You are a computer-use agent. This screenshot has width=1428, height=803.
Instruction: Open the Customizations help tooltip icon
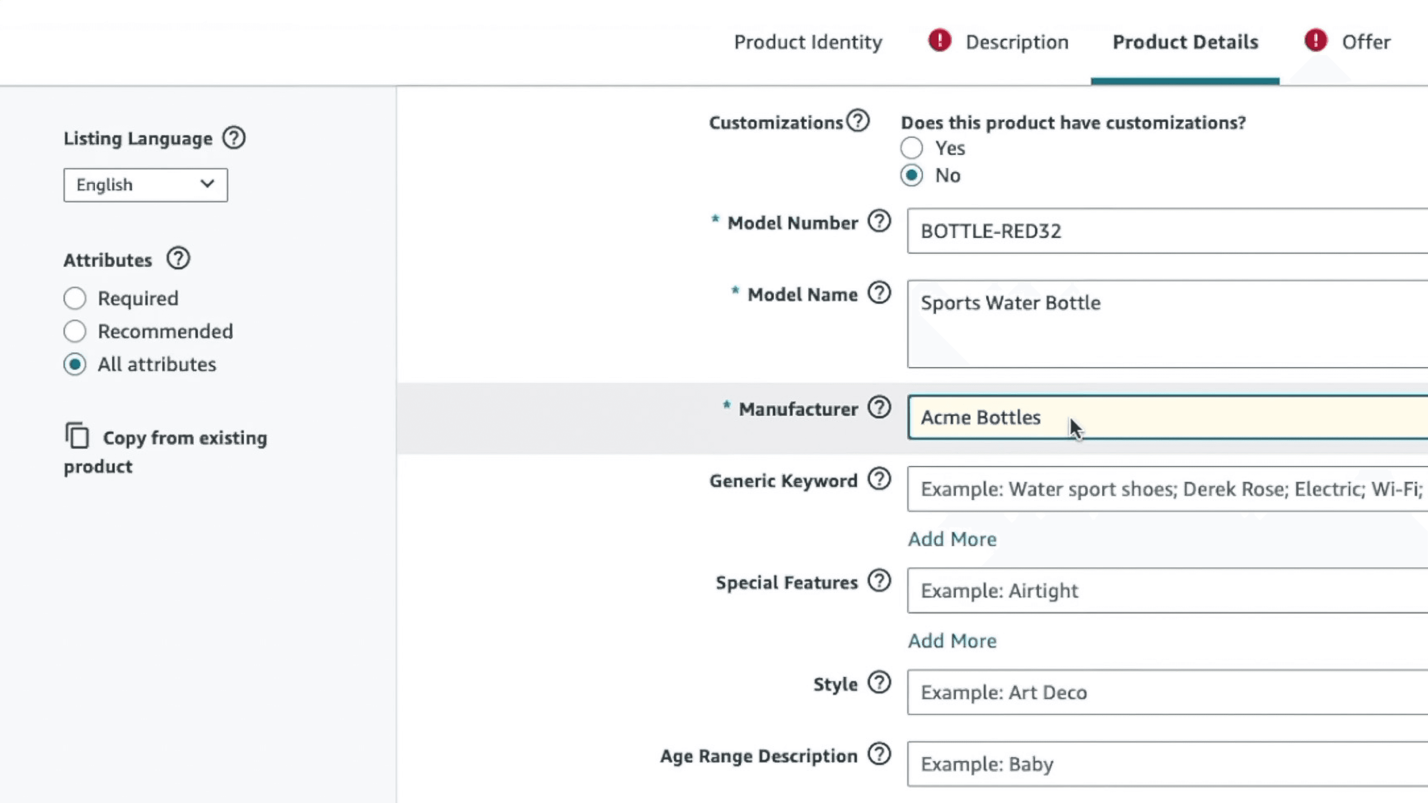click(x=858, y=121)
